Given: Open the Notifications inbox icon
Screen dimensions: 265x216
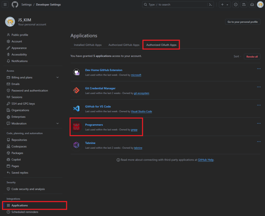Looking at the screenshot, I should [x=252, y=5].
